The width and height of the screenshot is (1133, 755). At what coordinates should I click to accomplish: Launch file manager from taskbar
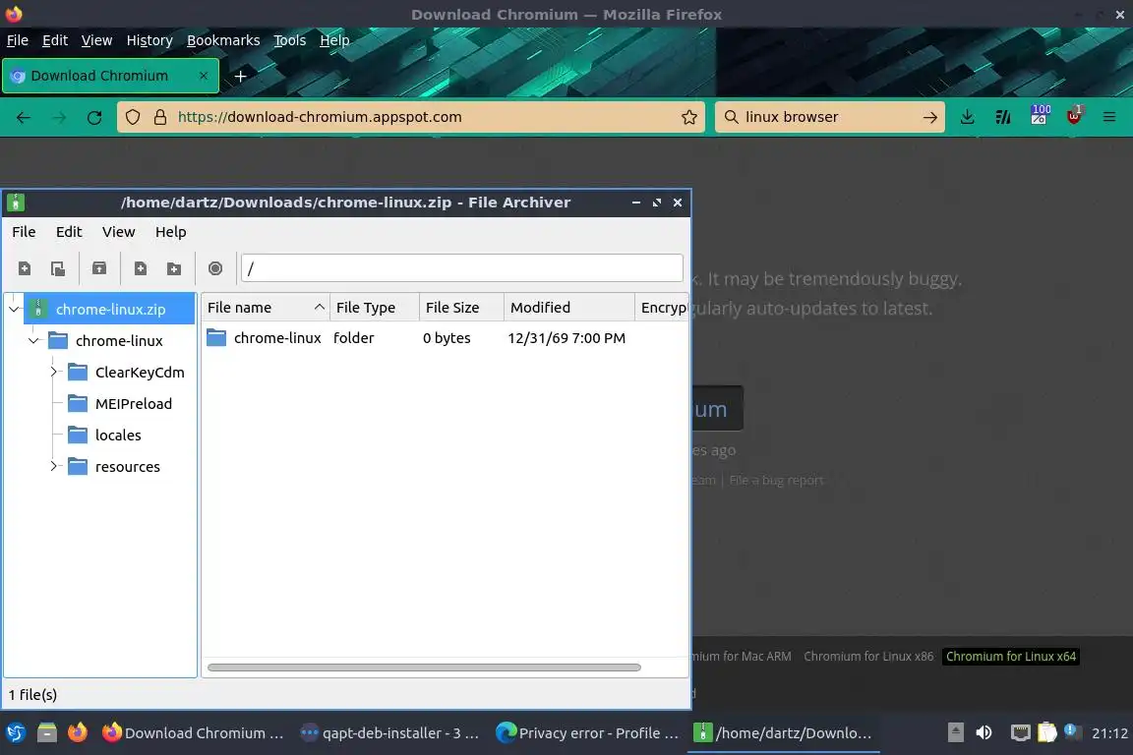[47, 732]
